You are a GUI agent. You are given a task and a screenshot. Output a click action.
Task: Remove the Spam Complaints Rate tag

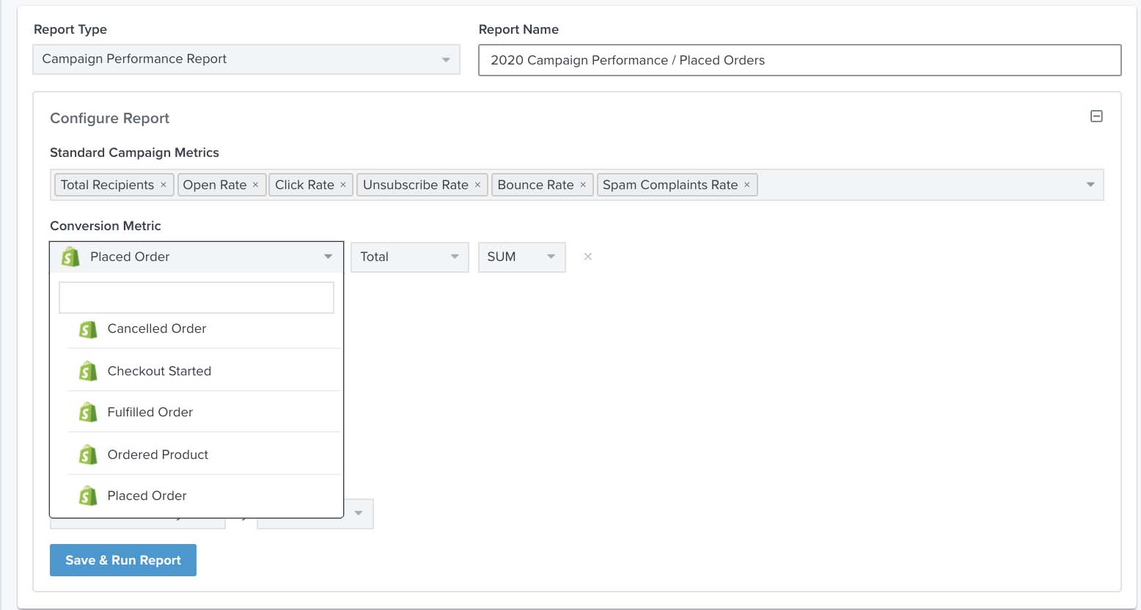click(746, 185)
